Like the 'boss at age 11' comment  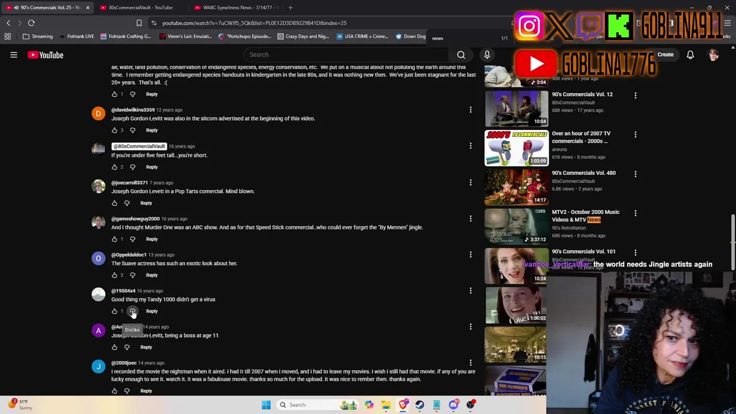coord(114,347)
